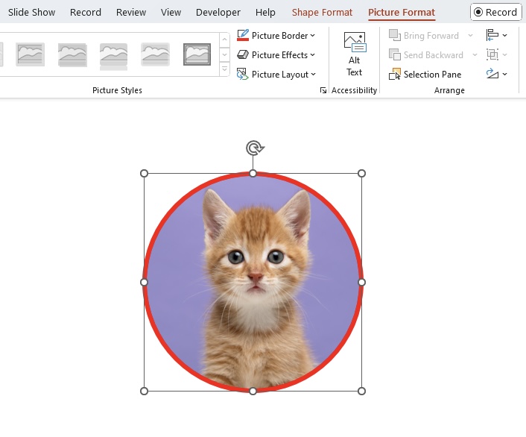Click the top-left resize handle of picture
The image size is (526, 437).
144,173
